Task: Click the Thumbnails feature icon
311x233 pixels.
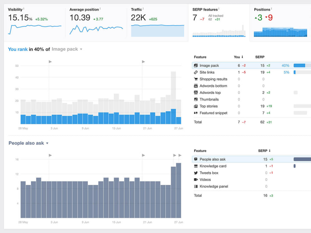Action: point(196,99)
